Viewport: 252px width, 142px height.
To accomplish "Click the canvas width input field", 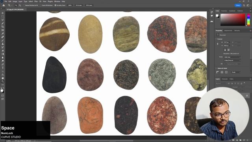I will 227,42.
